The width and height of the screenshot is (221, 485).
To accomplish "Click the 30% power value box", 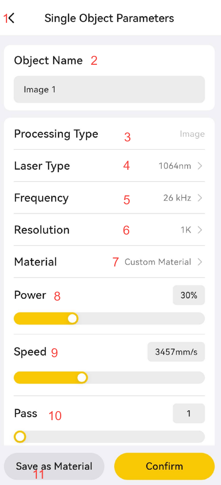I will click(189, 295).
